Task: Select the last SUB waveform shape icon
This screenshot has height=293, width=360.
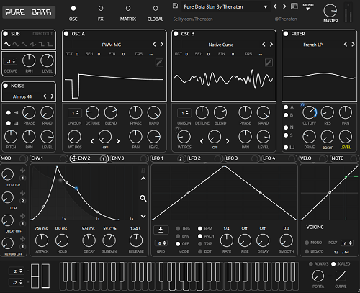Action: pyautogui.click(x=50, y=45)
